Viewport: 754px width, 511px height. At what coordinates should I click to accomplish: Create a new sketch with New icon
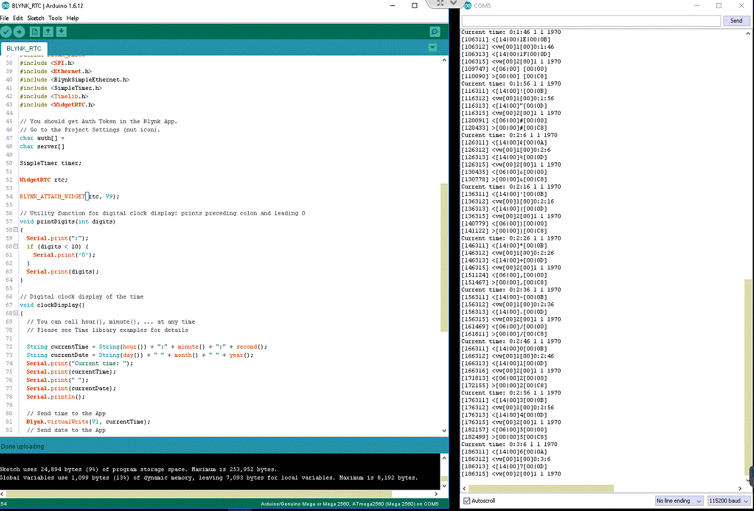pyautogui.click(x=35, y=32)
